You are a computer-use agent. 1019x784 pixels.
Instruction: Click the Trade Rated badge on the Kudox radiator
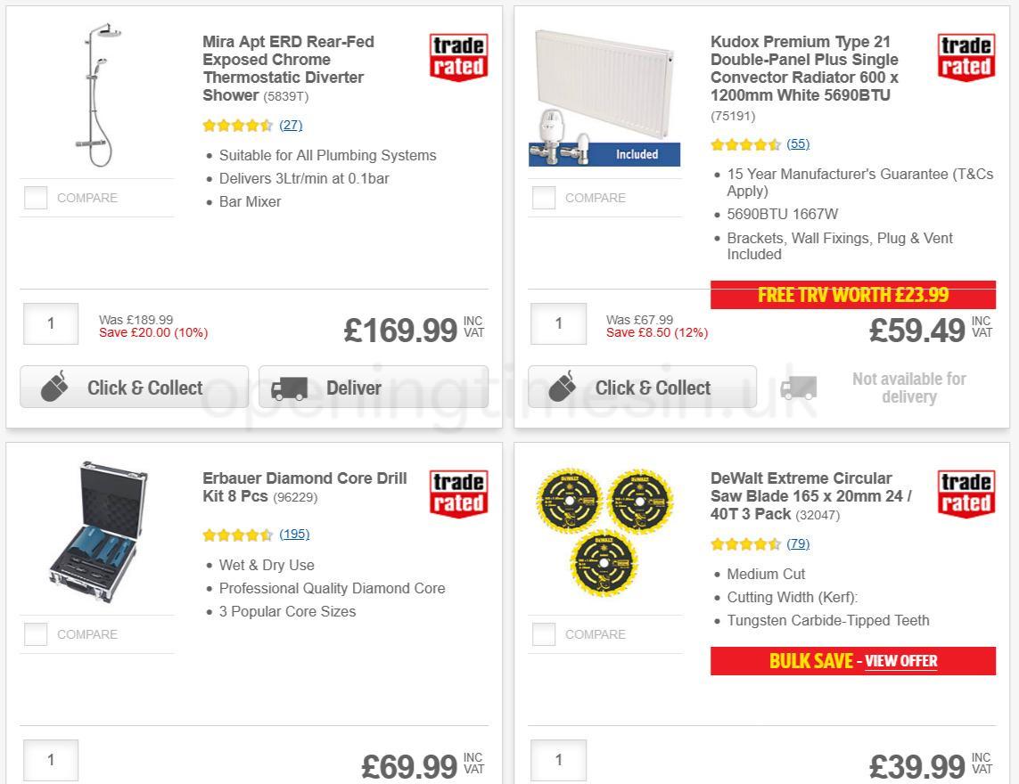[966, 56]
